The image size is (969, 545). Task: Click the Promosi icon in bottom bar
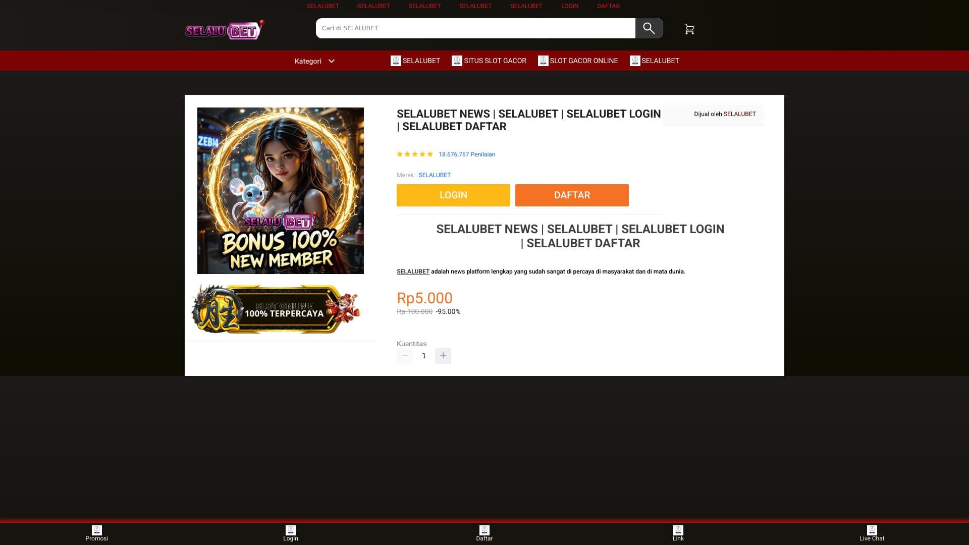tap(97, 530)
